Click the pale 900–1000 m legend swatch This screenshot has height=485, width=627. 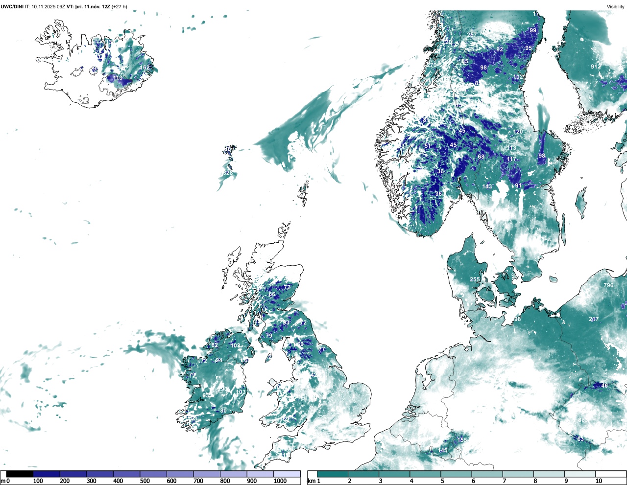coord(260,474)
